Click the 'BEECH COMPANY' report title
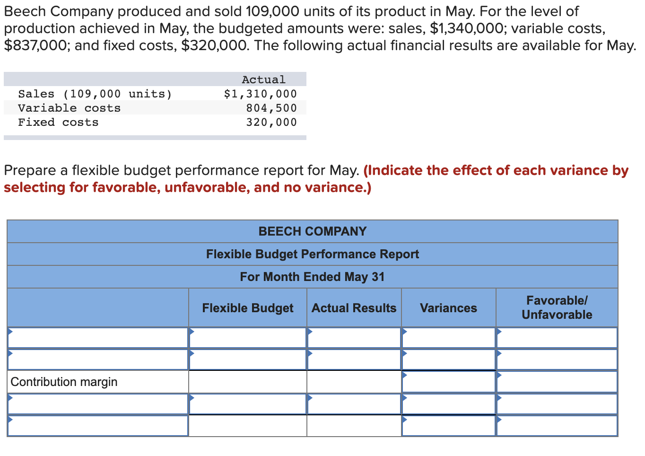The width and height of the screenshot is (645, 456). [313, 231]
